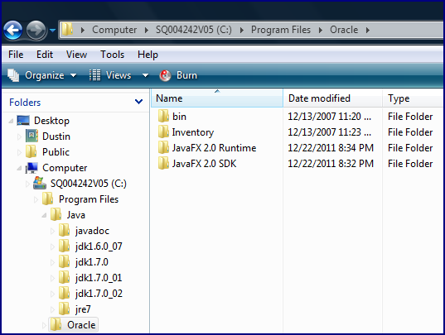Click the Desktop monitor icon in tree
The image size is (445, 335).
click(23, 120)
